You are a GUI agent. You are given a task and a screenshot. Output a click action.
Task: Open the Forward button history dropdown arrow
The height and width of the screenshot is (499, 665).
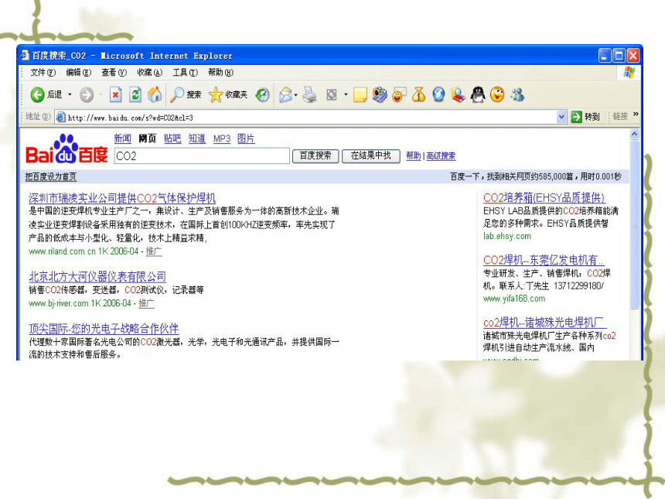(101, 94)
